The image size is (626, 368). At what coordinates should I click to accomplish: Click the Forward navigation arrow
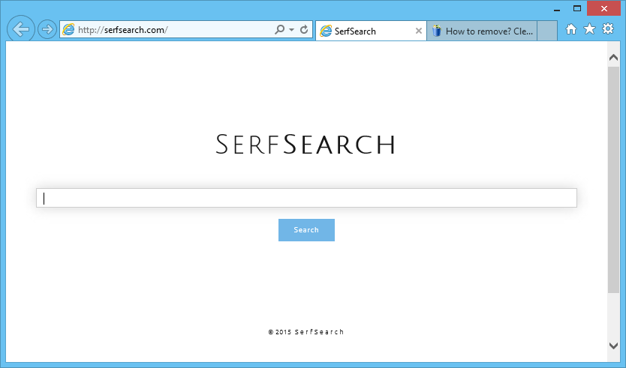47,29
